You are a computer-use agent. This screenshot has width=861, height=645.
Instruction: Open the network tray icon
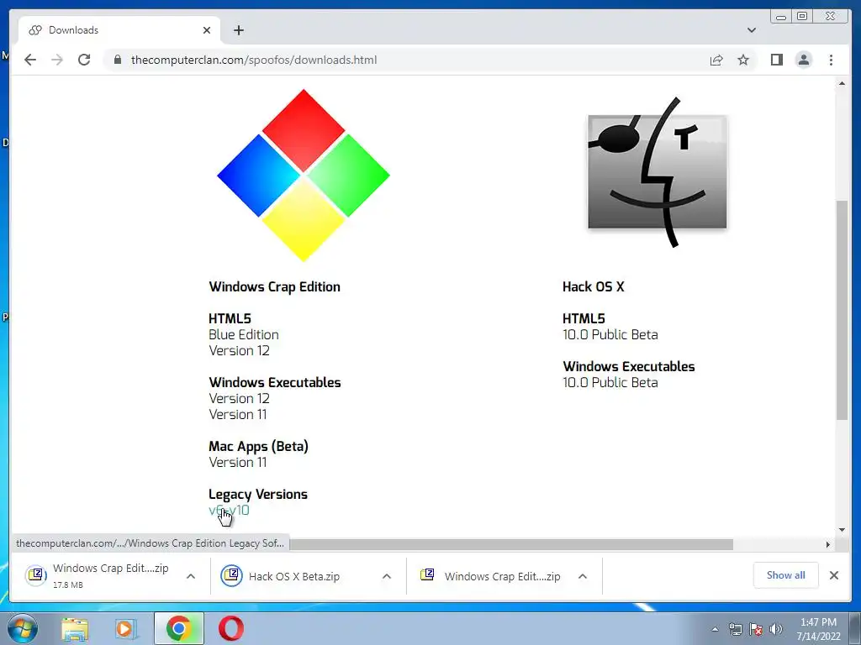(x=735, y=629)
